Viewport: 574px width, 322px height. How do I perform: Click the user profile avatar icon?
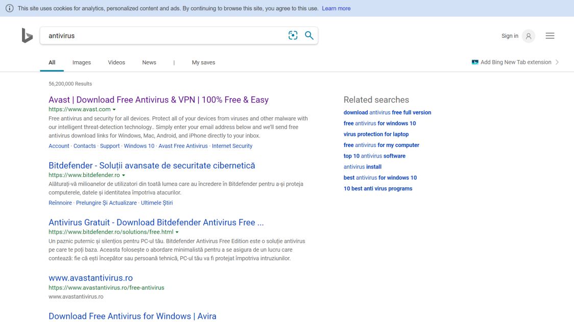pyautogui.click(x=528, y=36)
